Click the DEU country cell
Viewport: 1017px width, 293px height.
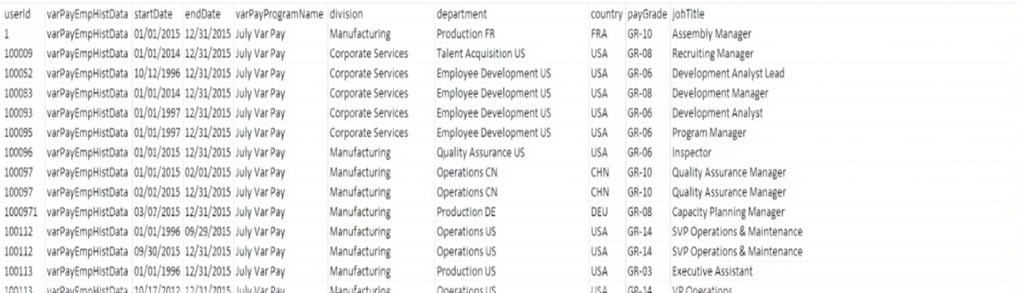pos(599,212)
